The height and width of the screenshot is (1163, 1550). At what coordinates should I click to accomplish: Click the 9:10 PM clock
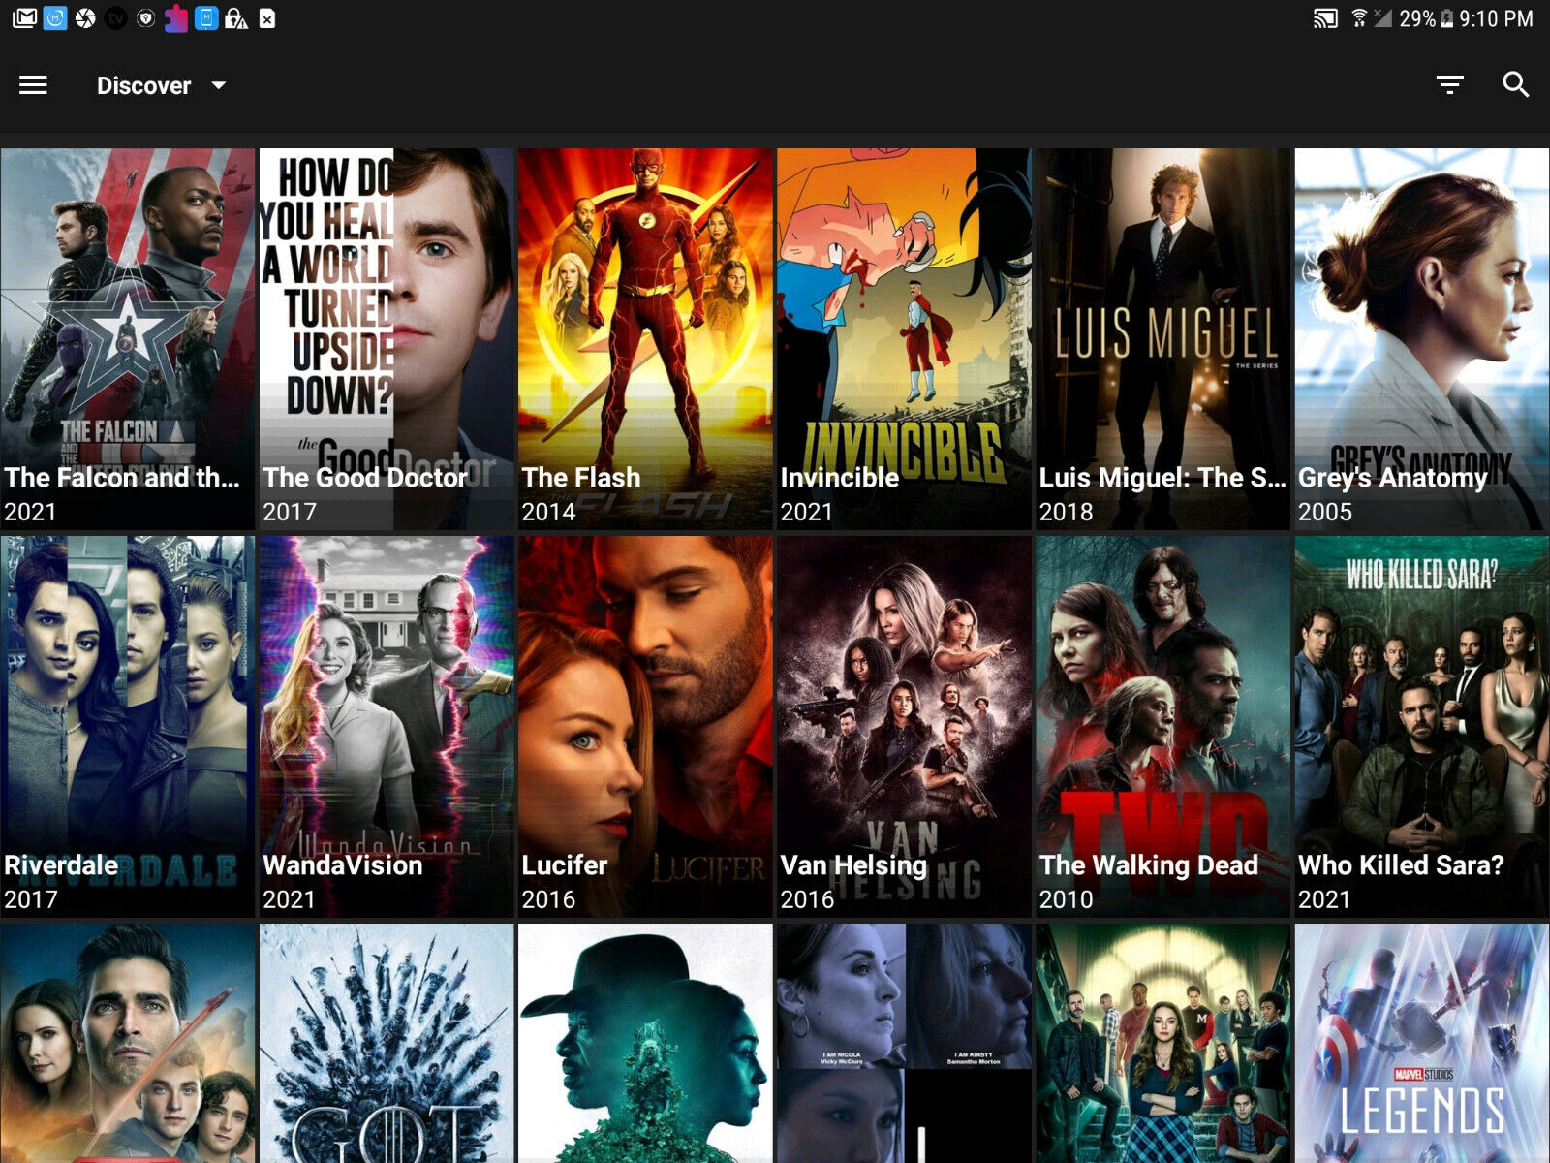[x=1496, y=18]
